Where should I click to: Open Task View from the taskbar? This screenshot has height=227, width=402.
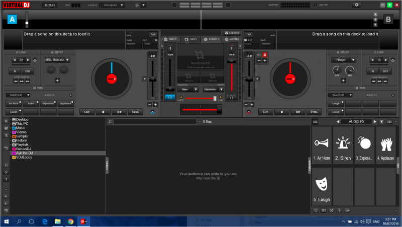(x=32, y=221)
